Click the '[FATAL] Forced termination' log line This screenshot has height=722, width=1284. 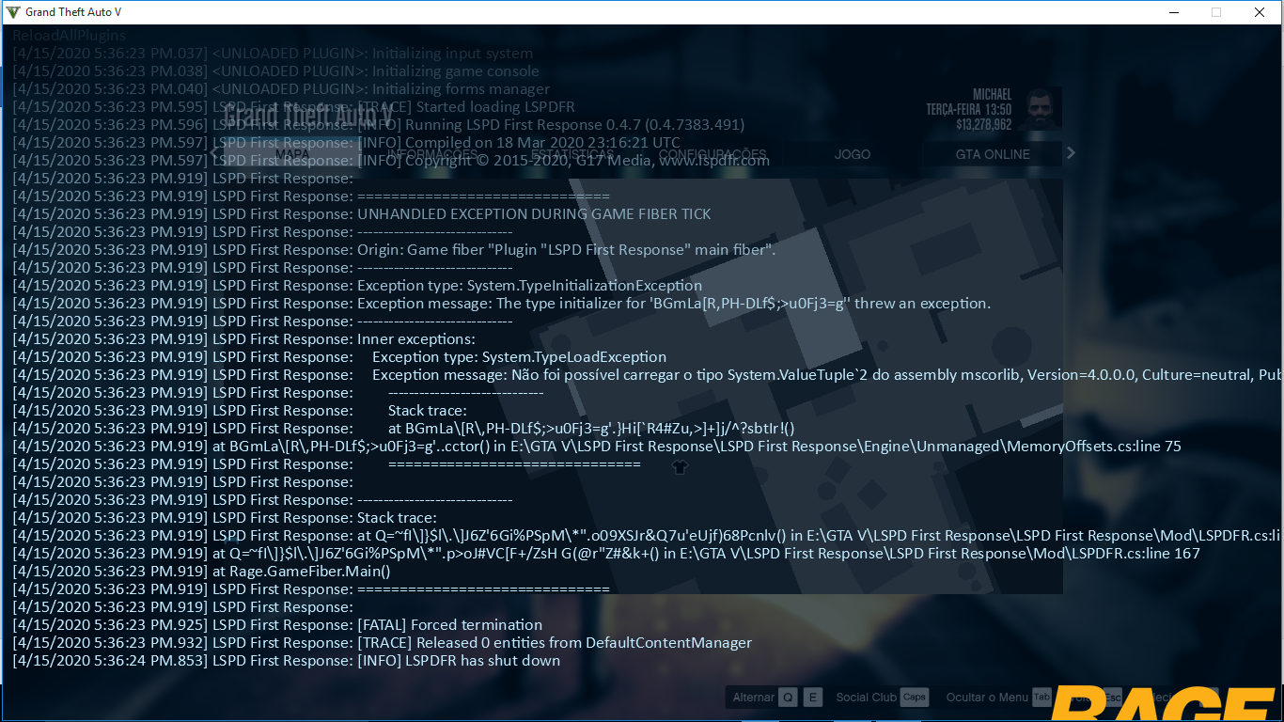[277, 625]
